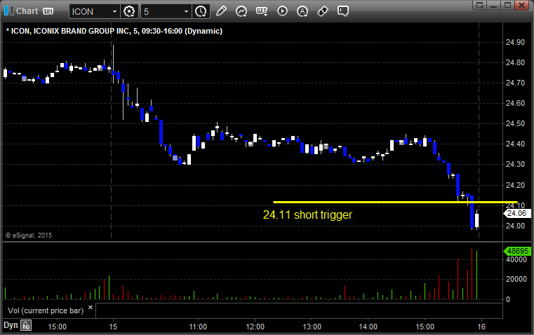
Task: Maximize the chart window
Action: 507,5
